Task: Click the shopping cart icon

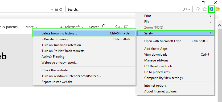Action: [125, 26]
